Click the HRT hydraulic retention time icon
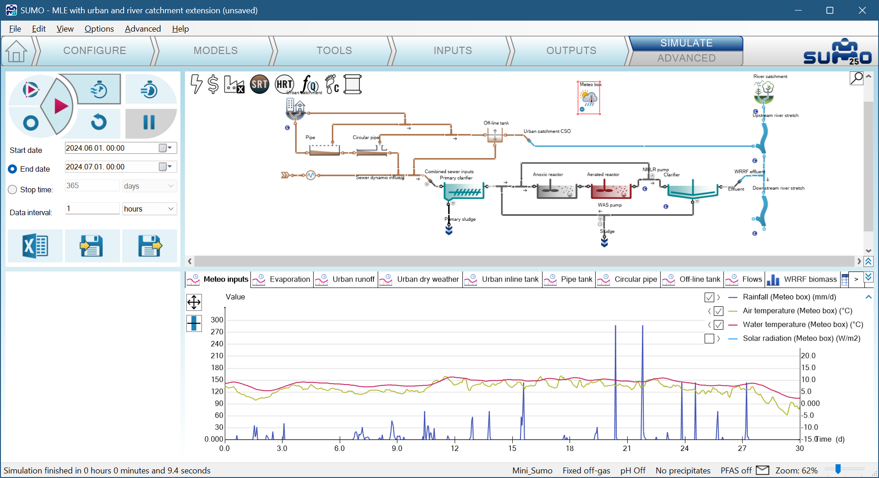Image resolution: width=879 pixels, height=478 pixels. point(284,84)
